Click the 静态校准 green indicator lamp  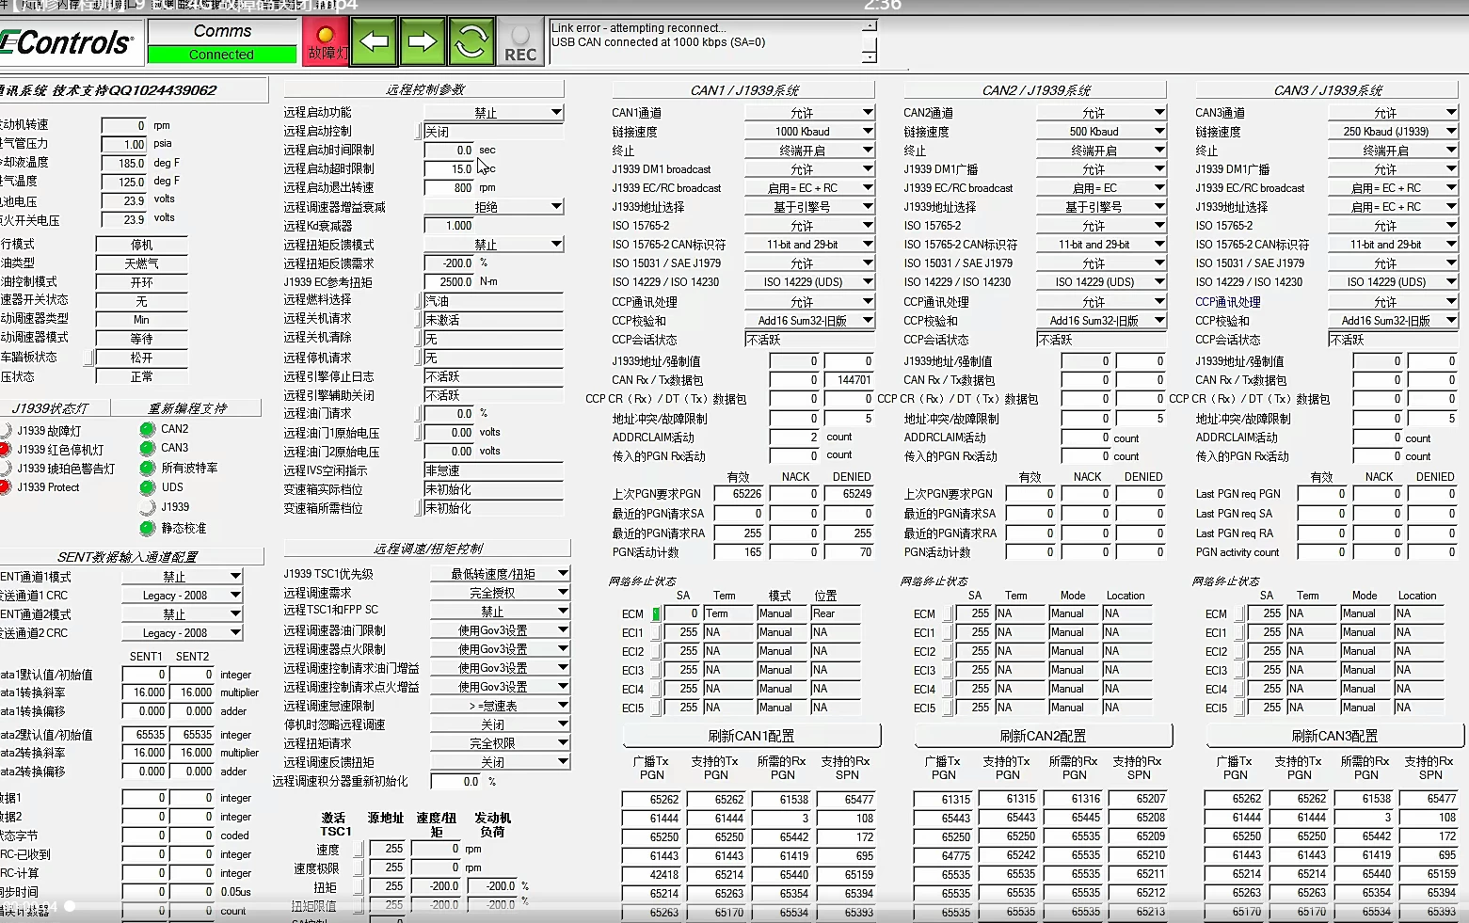(148, 528)
